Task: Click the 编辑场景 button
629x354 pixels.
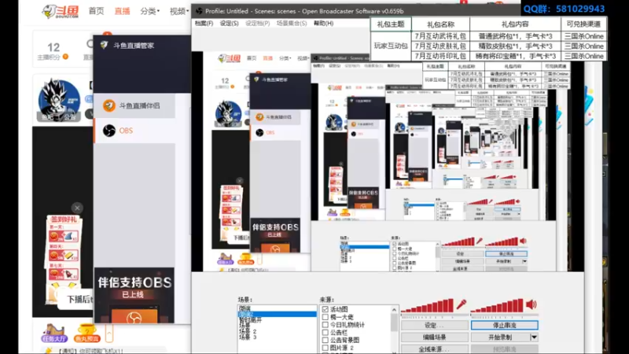Action: click(x=435, y=337)
